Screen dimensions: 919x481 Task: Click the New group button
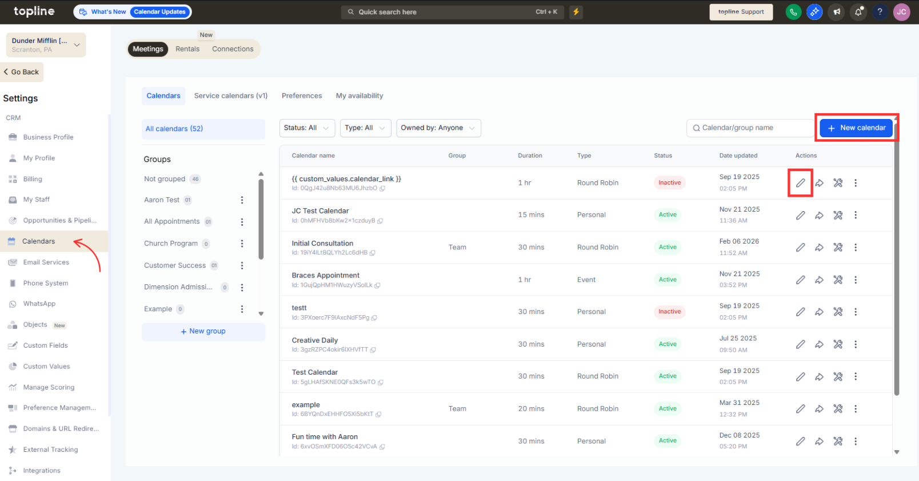click(x=203, y=332)
